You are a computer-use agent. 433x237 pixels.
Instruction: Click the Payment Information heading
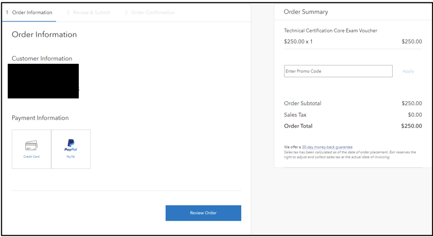40,118
